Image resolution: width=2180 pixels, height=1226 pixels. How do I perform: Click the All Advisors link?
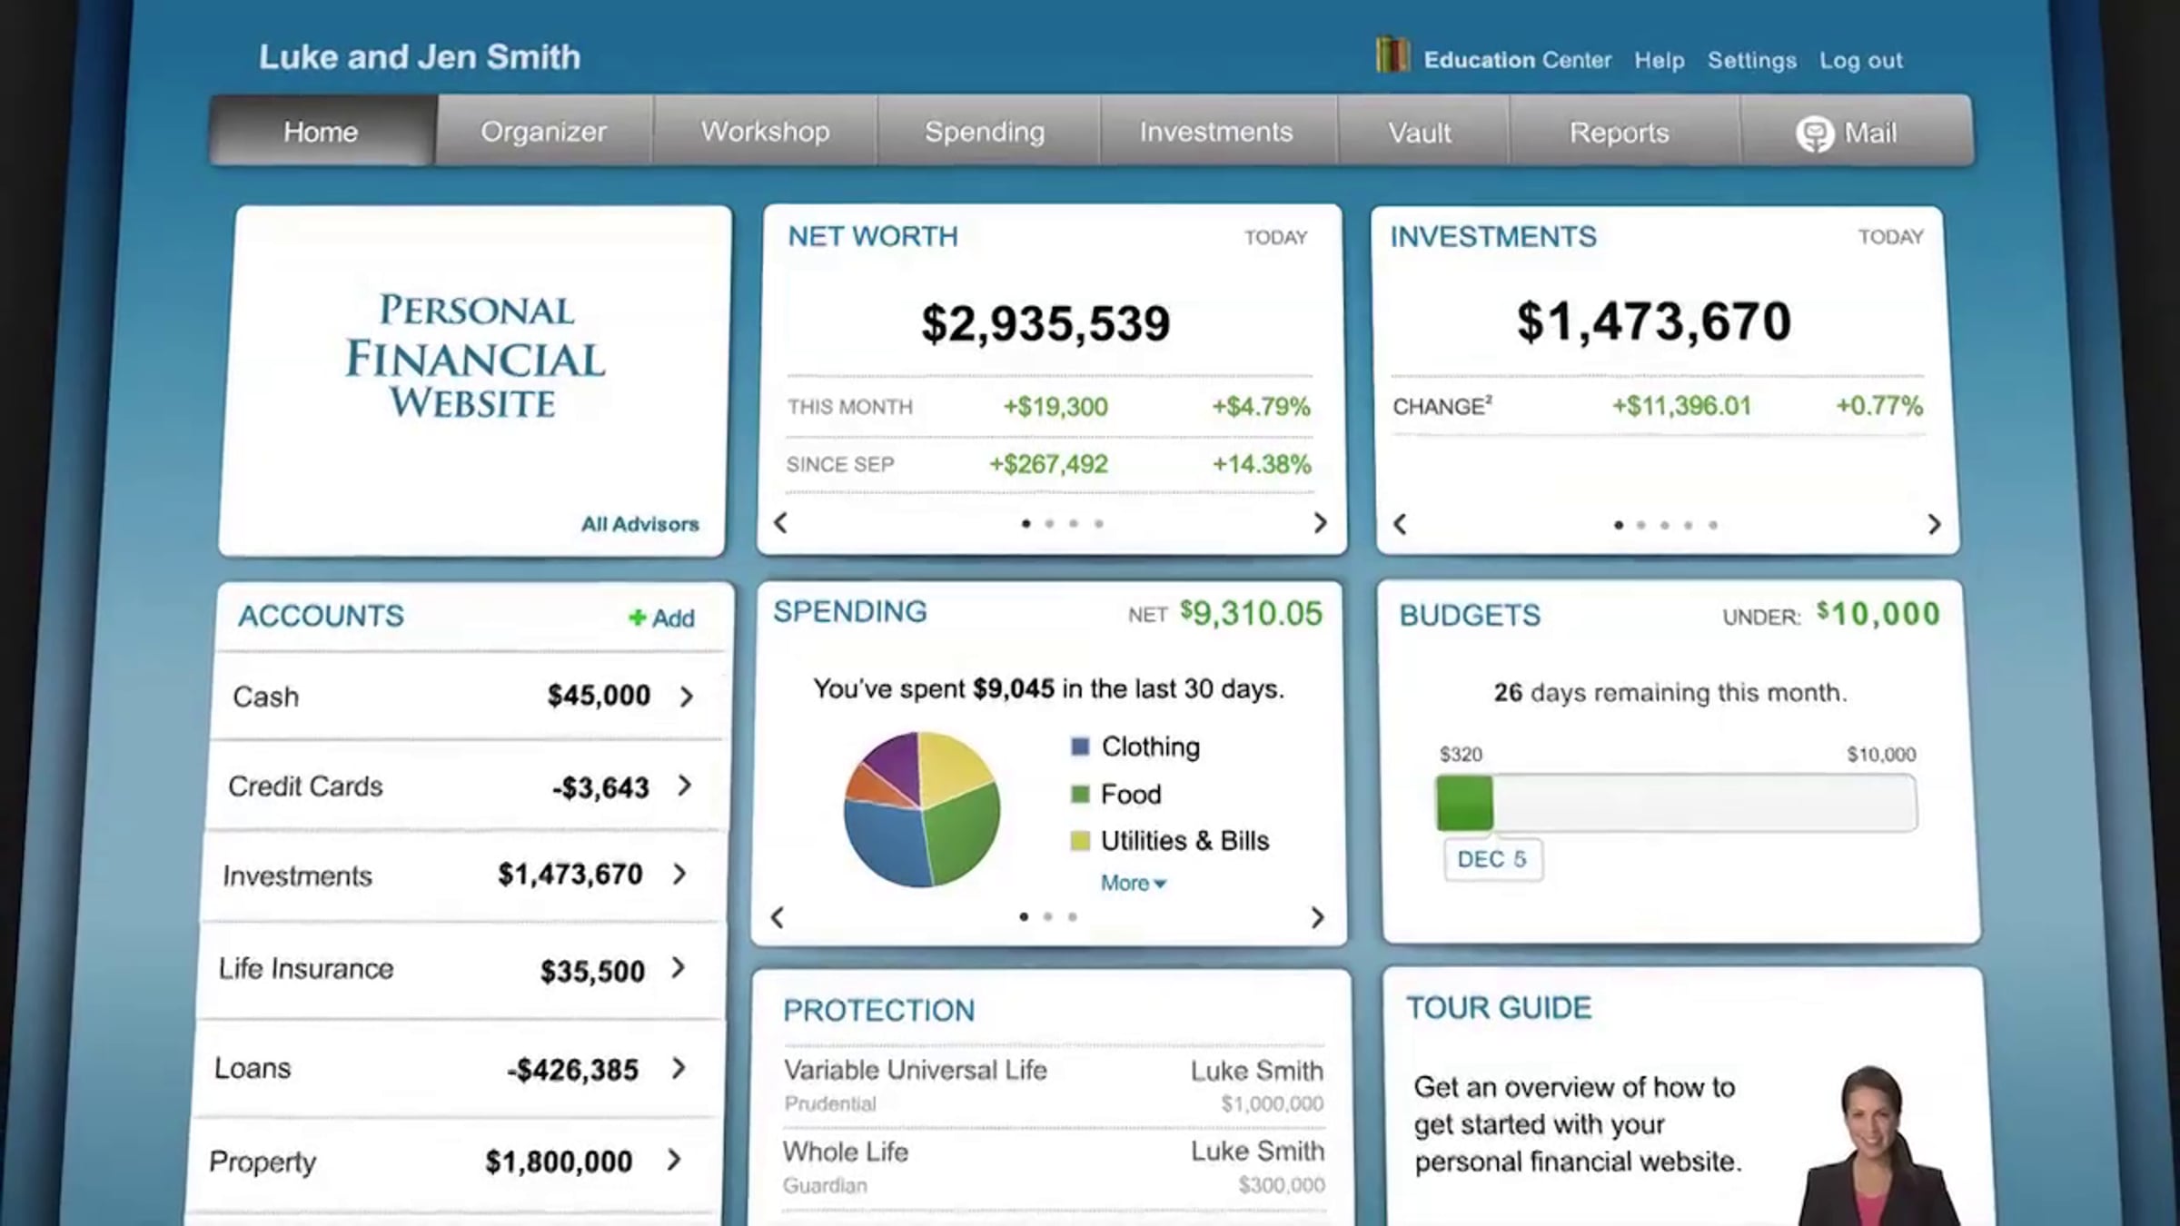(x=640, y=524)
